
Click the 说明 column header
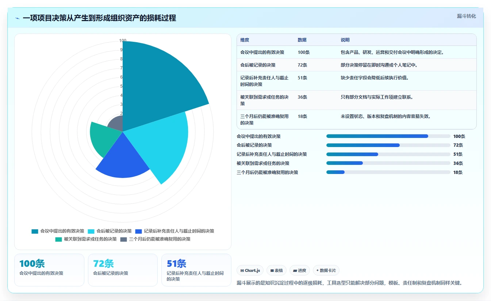point(345,40)
